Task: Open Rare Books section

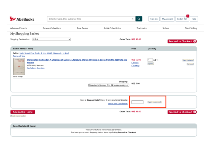Action: (82, 28)
